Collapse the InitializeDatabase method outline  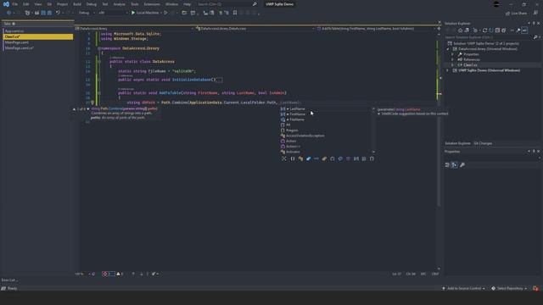99,80
